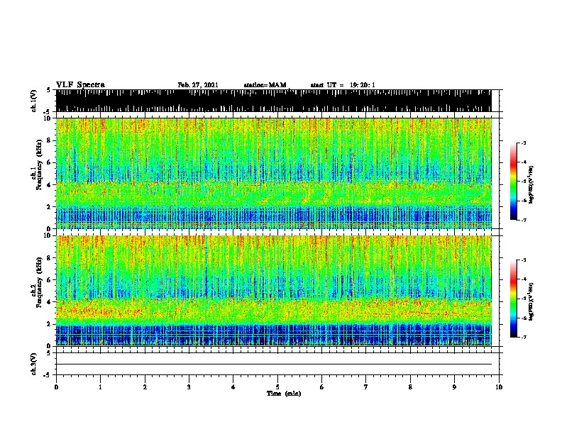Click time axis tick label "7"
This screenshot has width=562, height=434.
(x=366, y=387)
